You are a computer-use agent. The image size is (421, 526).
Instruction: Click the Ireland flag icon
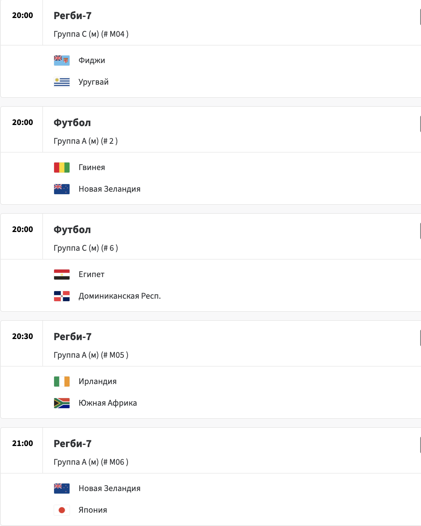coord(62,382)
